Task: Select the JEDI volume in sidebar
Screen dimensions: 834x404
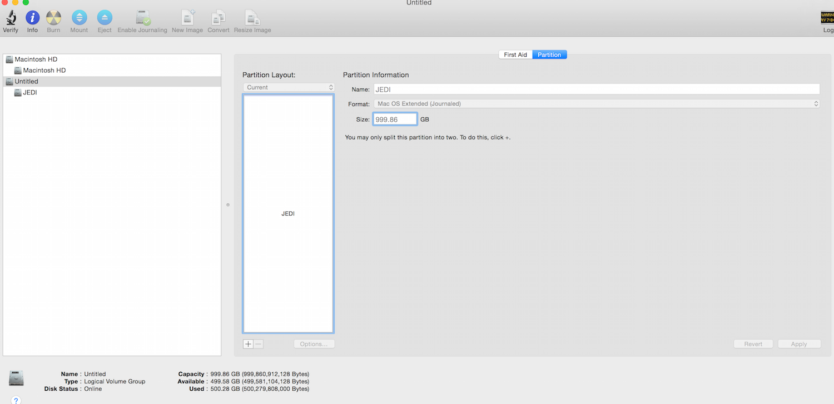Action: [x=112, y=93]
